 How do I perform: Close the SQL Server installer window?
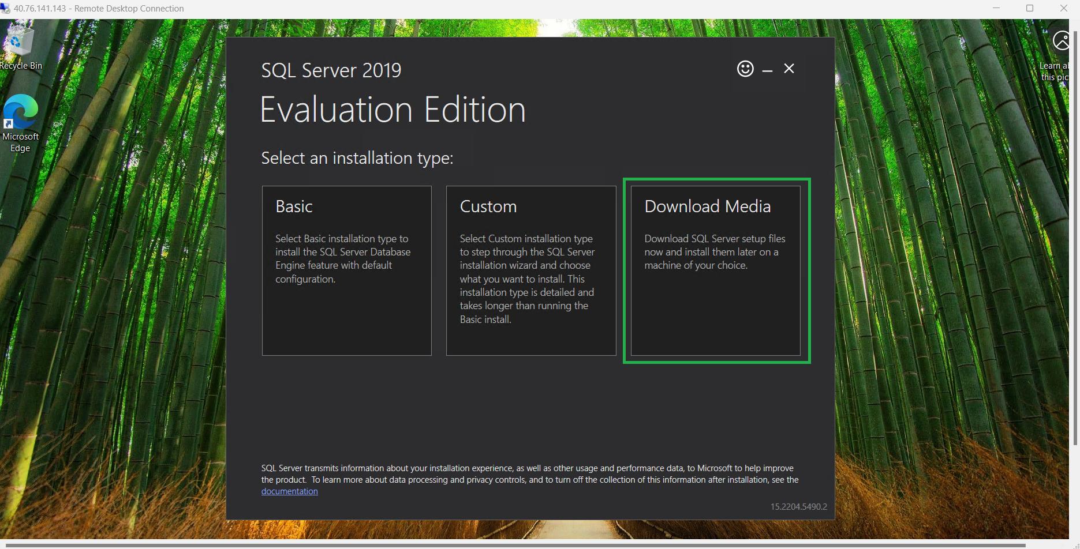tap(789, 69)
